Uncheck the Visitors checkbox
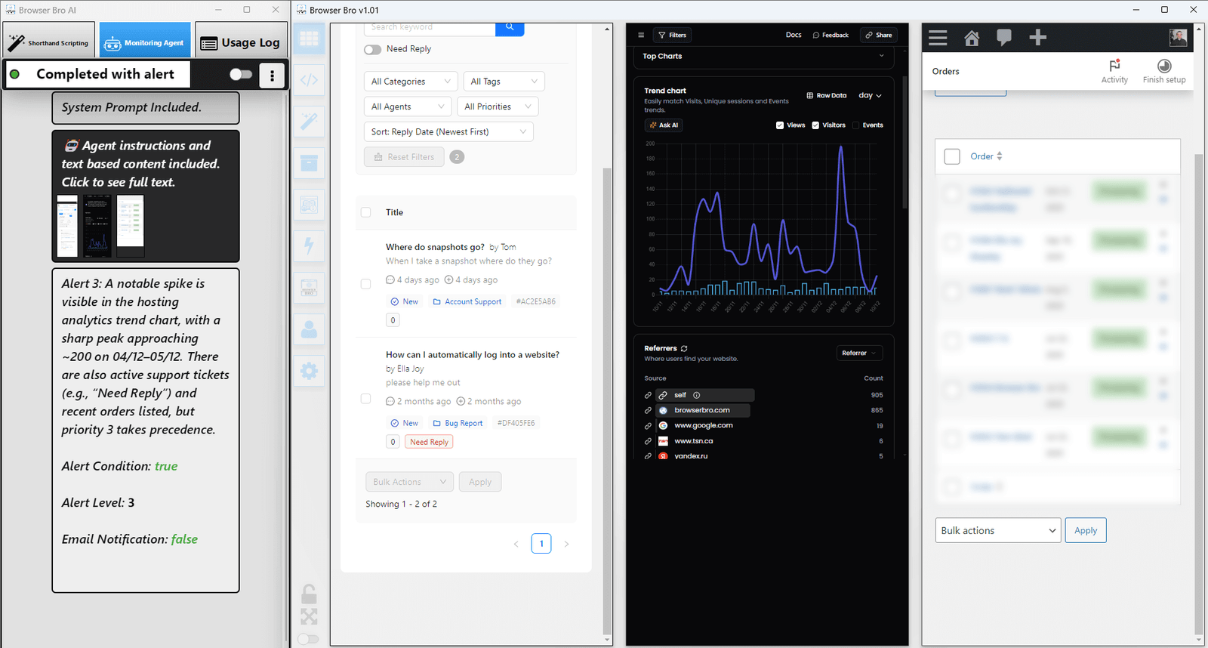The height and width of the screenshot is (648, 1208). (815, 125)
